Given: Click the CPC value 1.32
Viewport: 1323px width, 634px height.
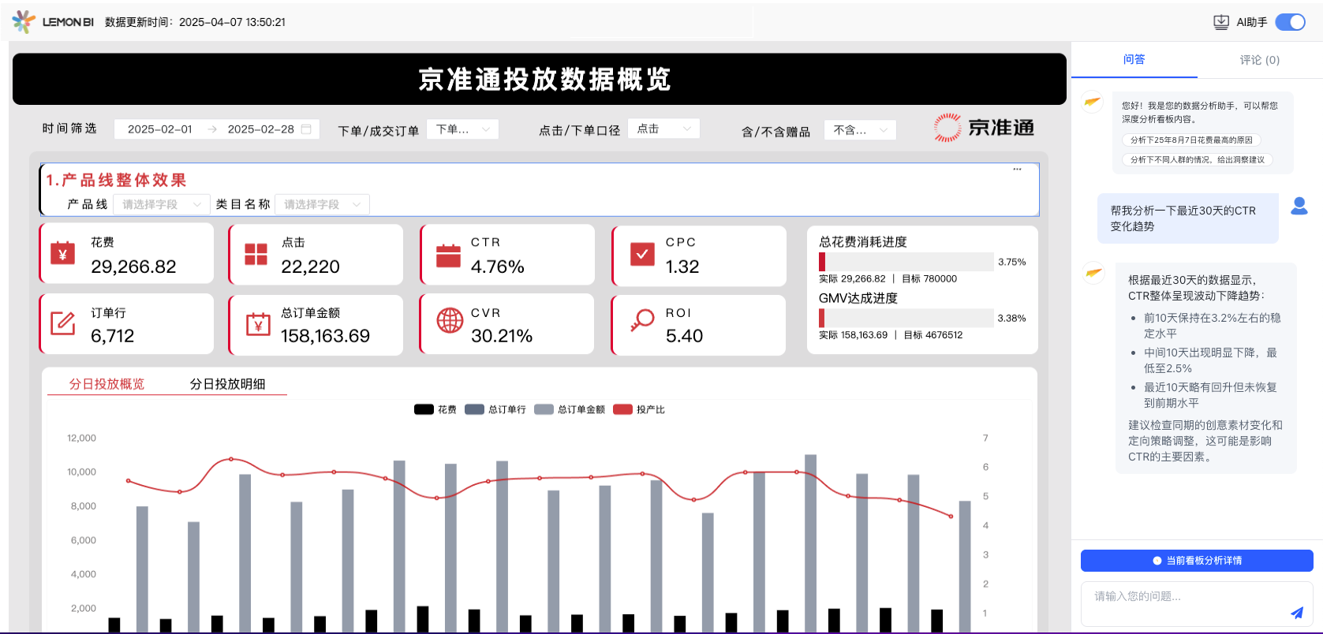Looking at the screenshot, I should coord(682,267).
